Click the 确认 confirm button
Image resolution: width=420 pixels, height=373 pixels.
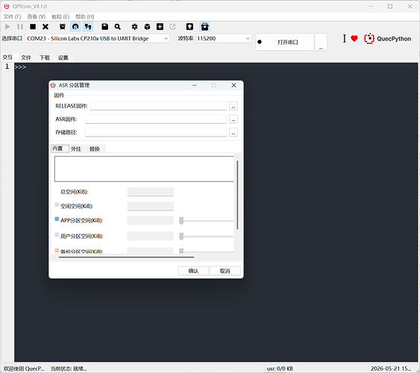193,271
